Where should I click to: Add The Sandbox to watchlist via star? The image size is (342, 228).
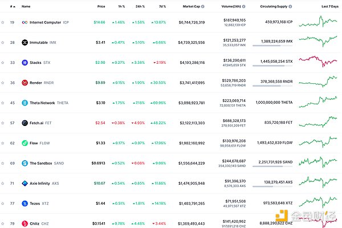3,163
